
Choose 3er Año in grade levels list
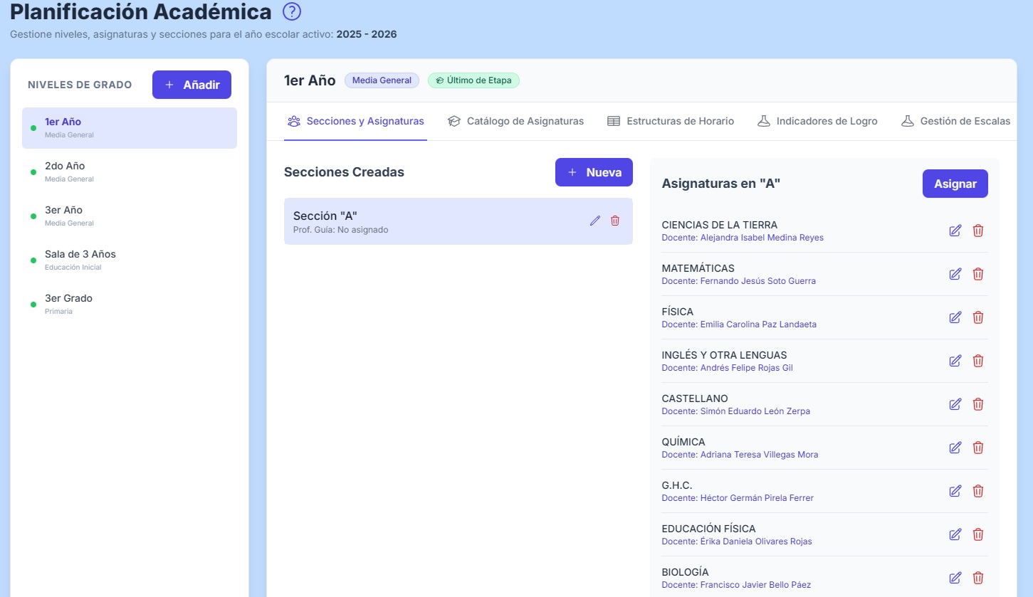pyautogui.click(x=130, y=216)
